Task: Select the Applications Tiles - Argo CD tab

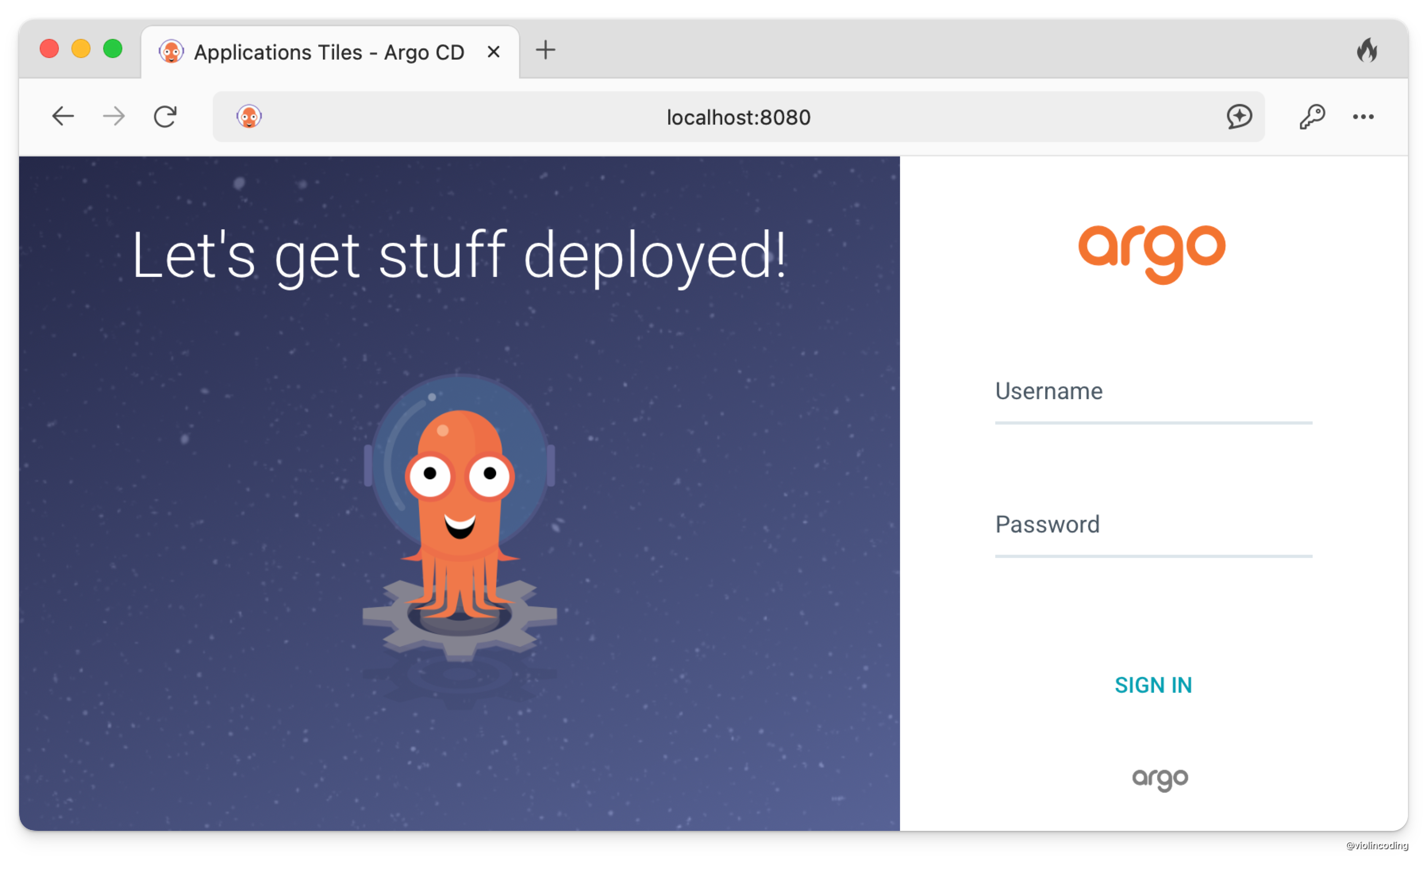Action: 329,52
